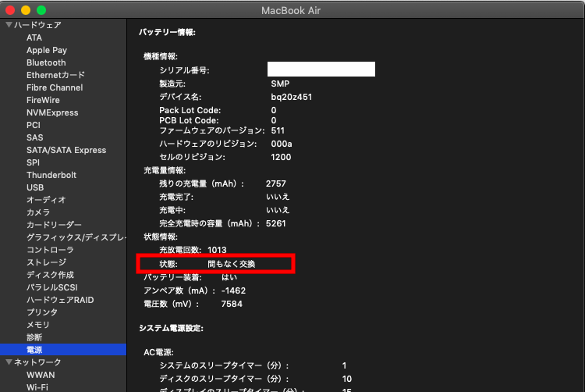Click the ハードウェア section label
The width and height of the screenshot is (585, 392).
pyautogui.click(x=37, y=25)
